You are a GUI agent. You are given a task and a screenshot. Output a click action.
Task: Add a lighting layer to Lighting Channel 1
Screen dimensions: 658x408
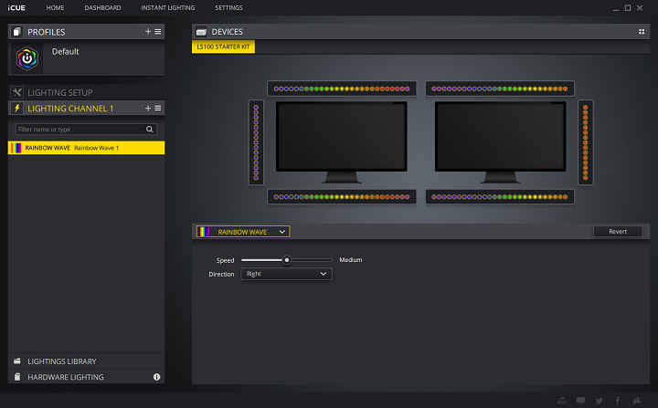click(148, 109)
